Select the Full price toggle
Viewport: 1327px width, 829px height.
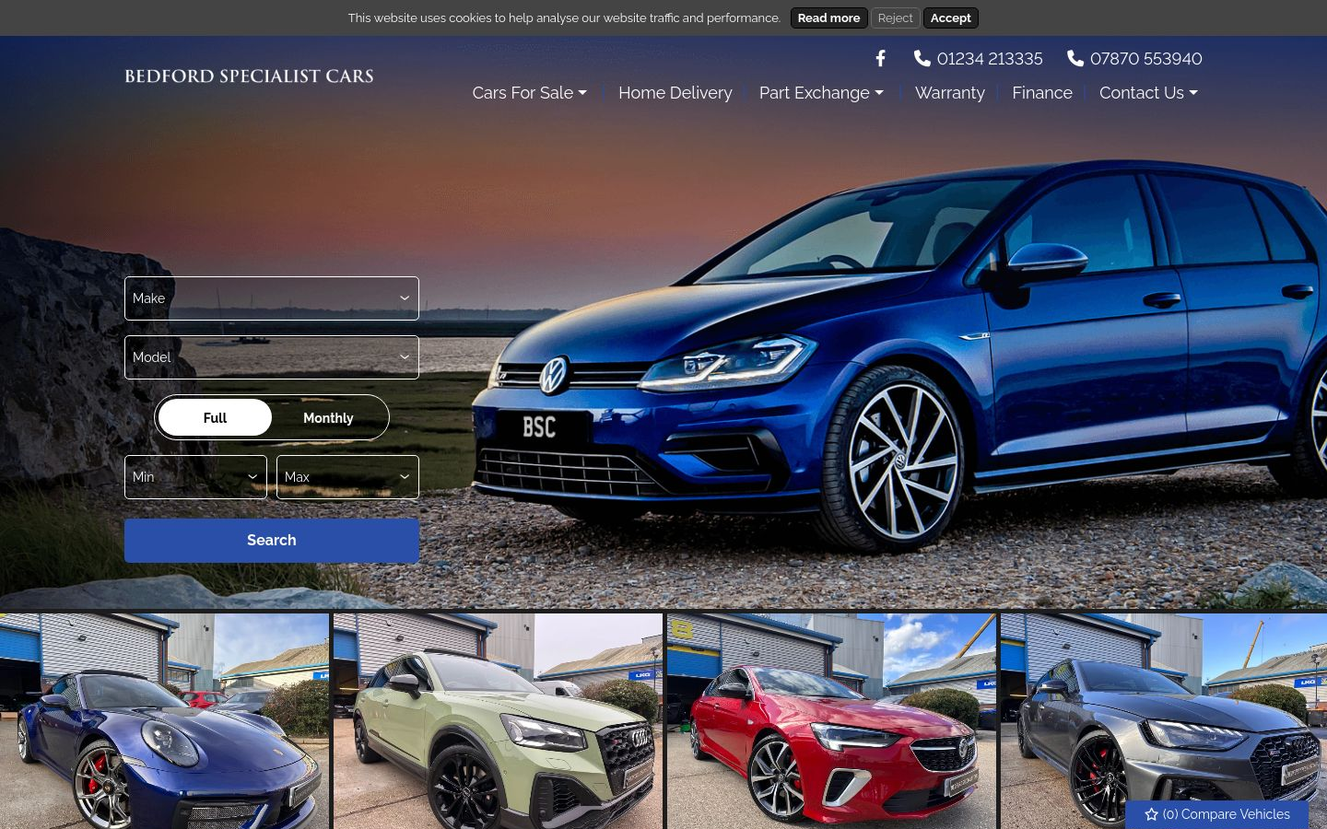click(215, 417)
